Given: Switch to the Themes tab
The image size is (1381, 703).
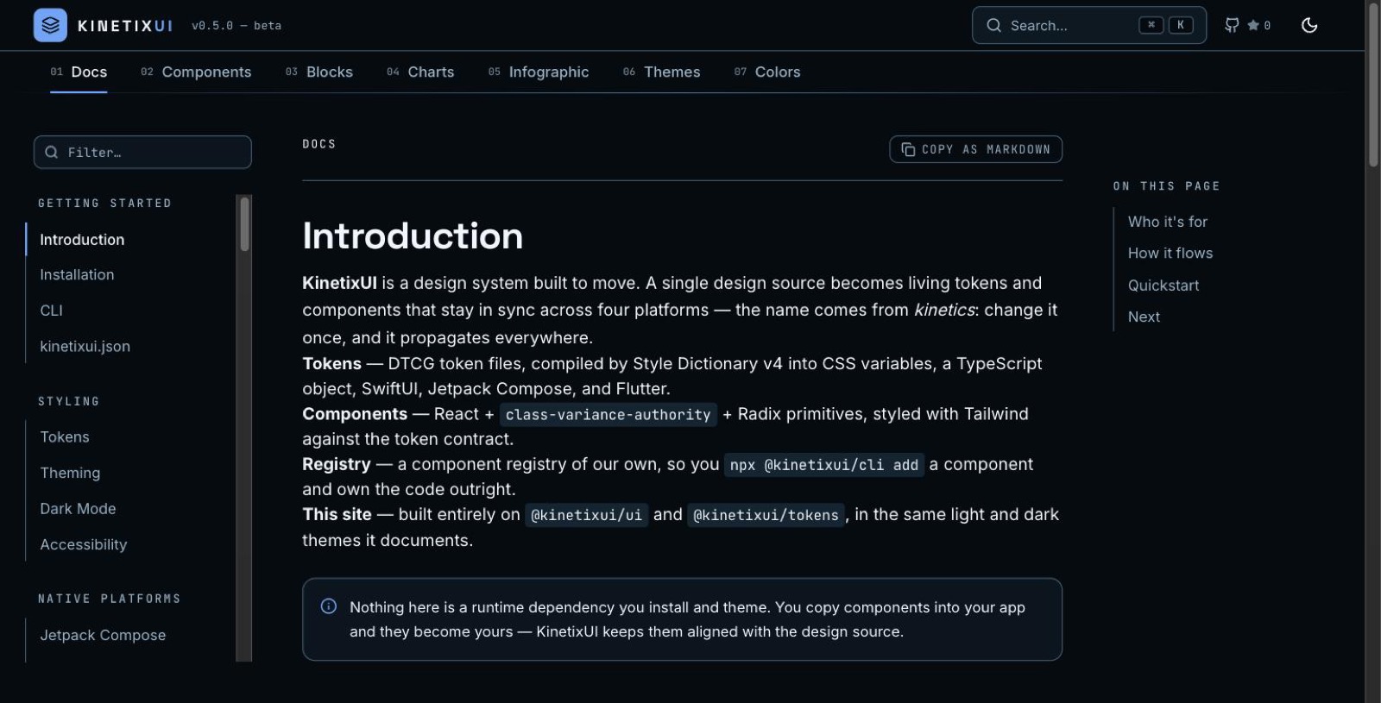Looking at the screenshot, I should click(662, 72).
